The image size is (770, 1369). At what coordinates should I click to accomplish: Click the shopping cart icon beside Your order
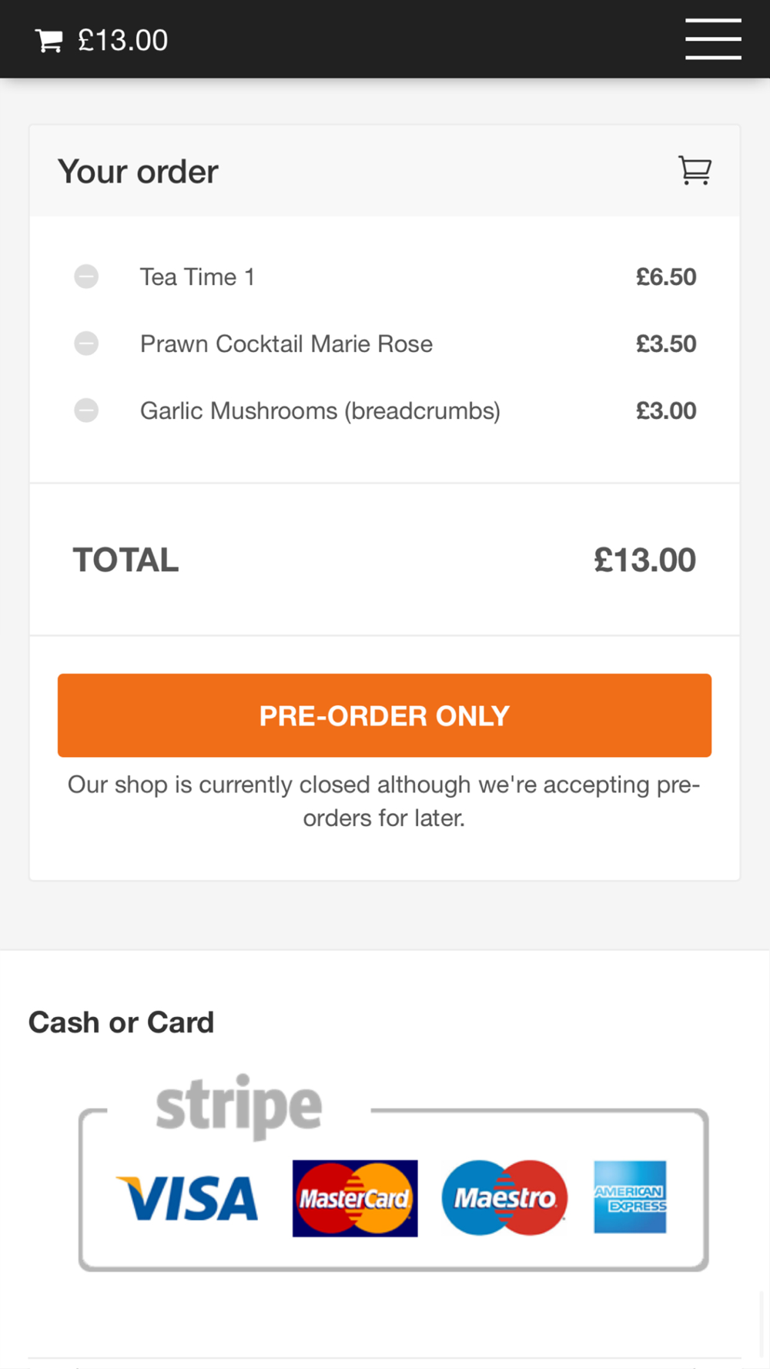[x=695, y=170]
